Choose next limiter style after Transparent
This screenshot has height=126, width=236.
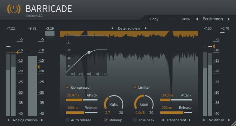click(189, 120)
